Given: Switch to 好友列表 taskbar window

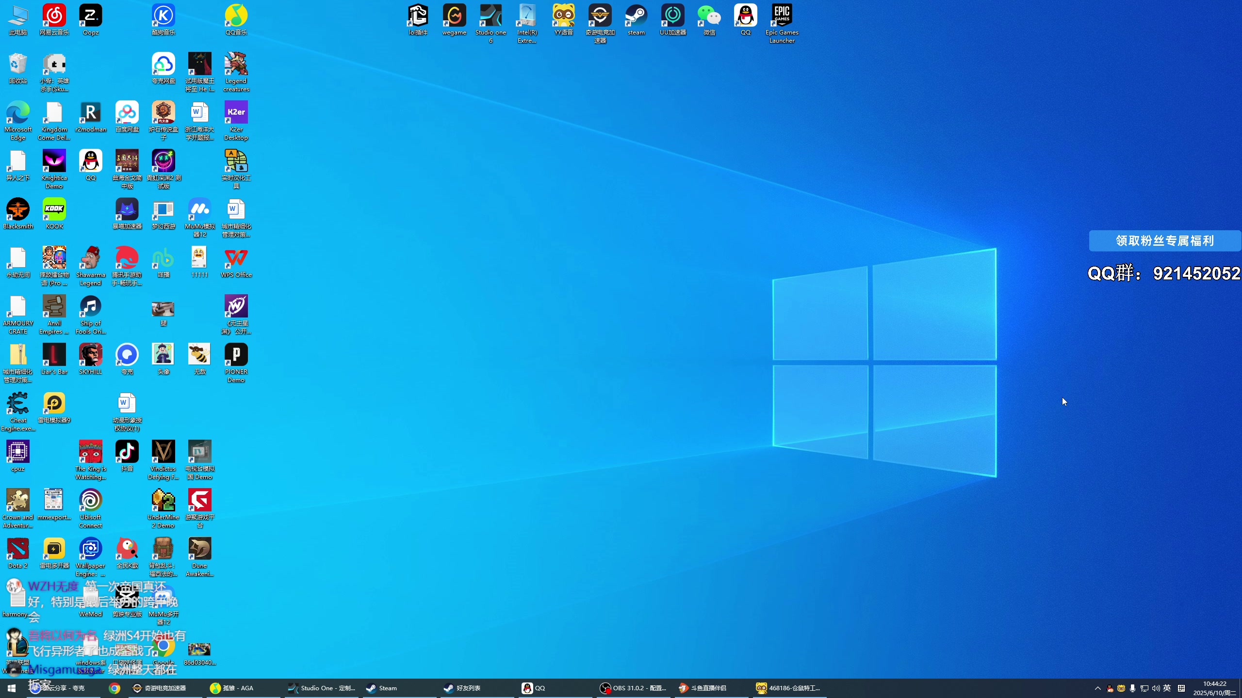Looking at the screenshot, I should point(477,688).
